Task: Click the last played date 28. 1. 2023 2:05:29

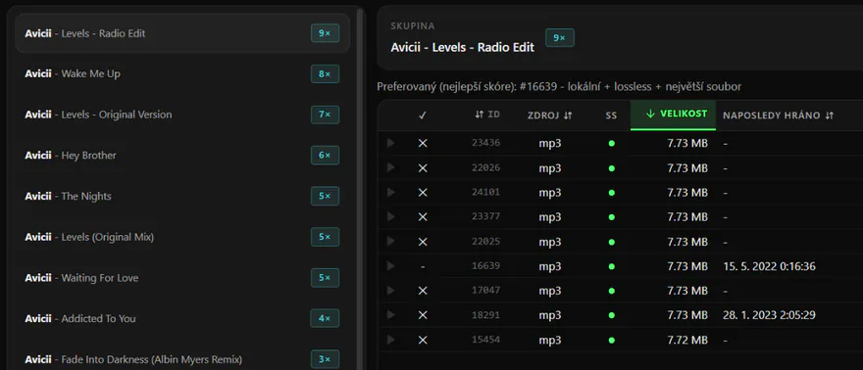Action: pos(769,315)
